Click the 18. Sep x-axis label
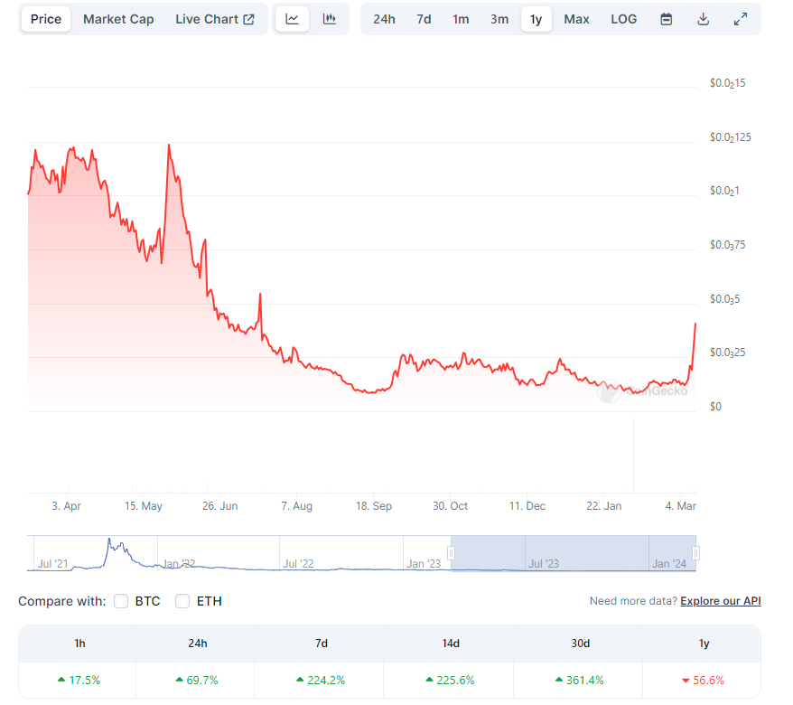Screen dimensions: 793x705 (374, 505)
